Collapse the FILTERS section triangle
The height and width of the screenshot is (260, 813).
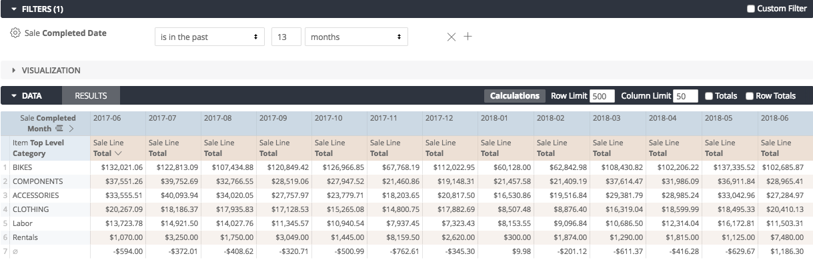tap(13, 9)
